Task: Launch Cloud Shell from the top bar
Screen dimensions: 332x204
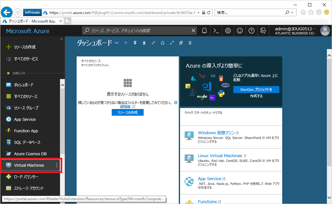Action: point(216,31)
